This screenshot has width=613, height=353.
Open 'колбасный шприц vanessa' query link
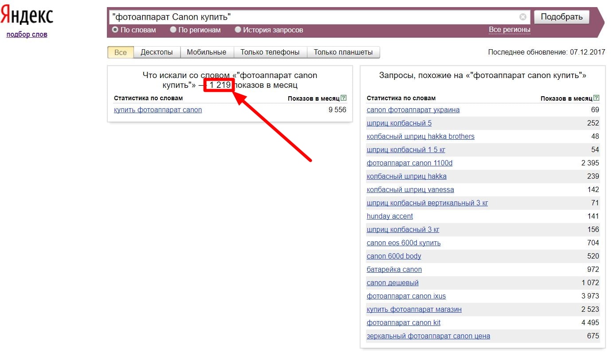pos(410,189)
